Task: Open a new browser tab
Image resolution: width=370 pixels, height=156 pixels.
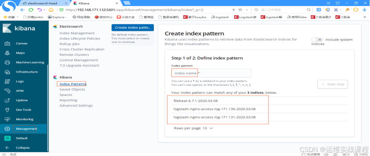Action: (127, 3)
